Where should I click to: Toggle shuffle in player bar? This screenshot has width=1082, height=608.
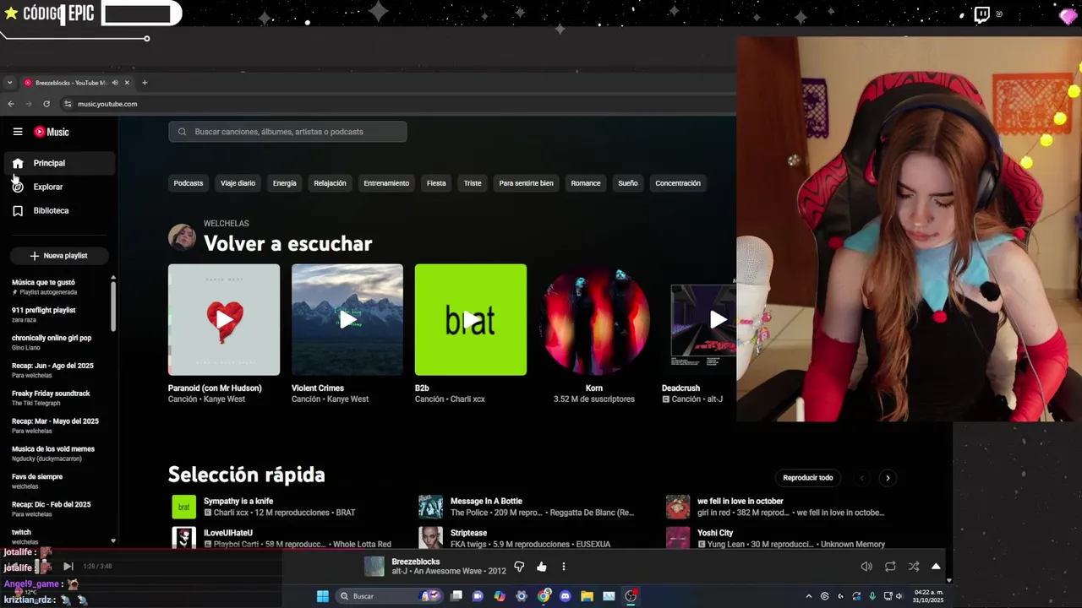[914, 567]
